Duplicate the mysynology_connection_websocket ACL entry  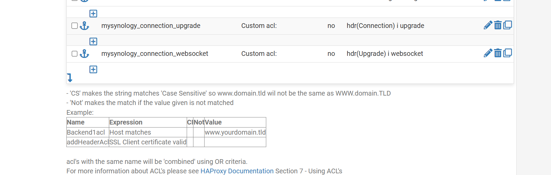(508, 53)
